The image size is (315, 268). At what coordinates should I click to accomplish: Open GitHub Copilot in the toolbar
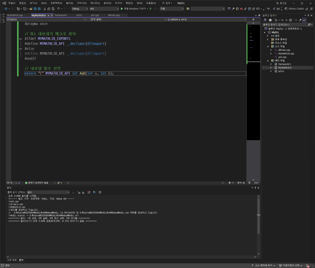[294, 9]
